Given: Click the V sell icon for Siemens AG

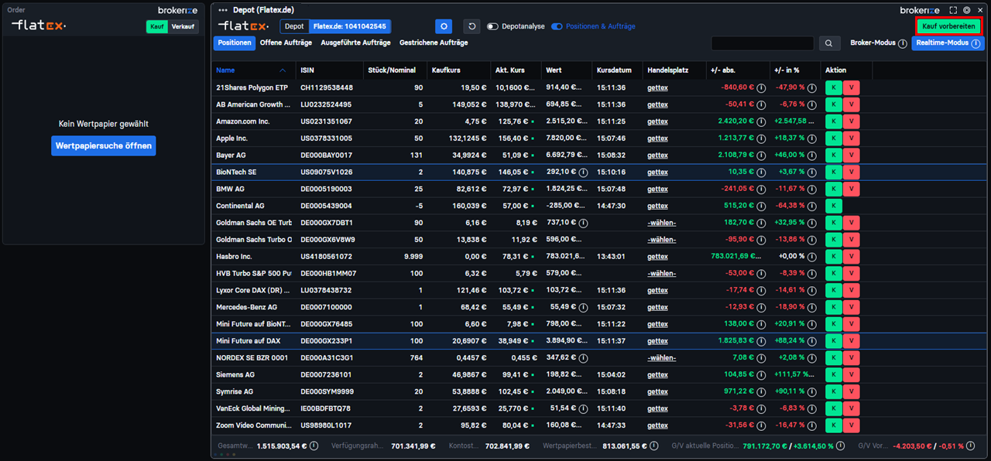Looking at the screenshot, I should (852, 374).
